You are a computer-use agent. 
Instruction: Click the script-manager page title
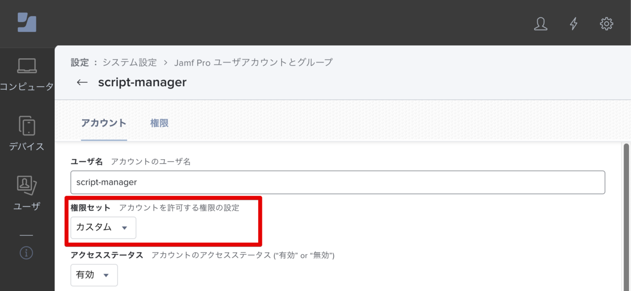click(x=142, y=82)
